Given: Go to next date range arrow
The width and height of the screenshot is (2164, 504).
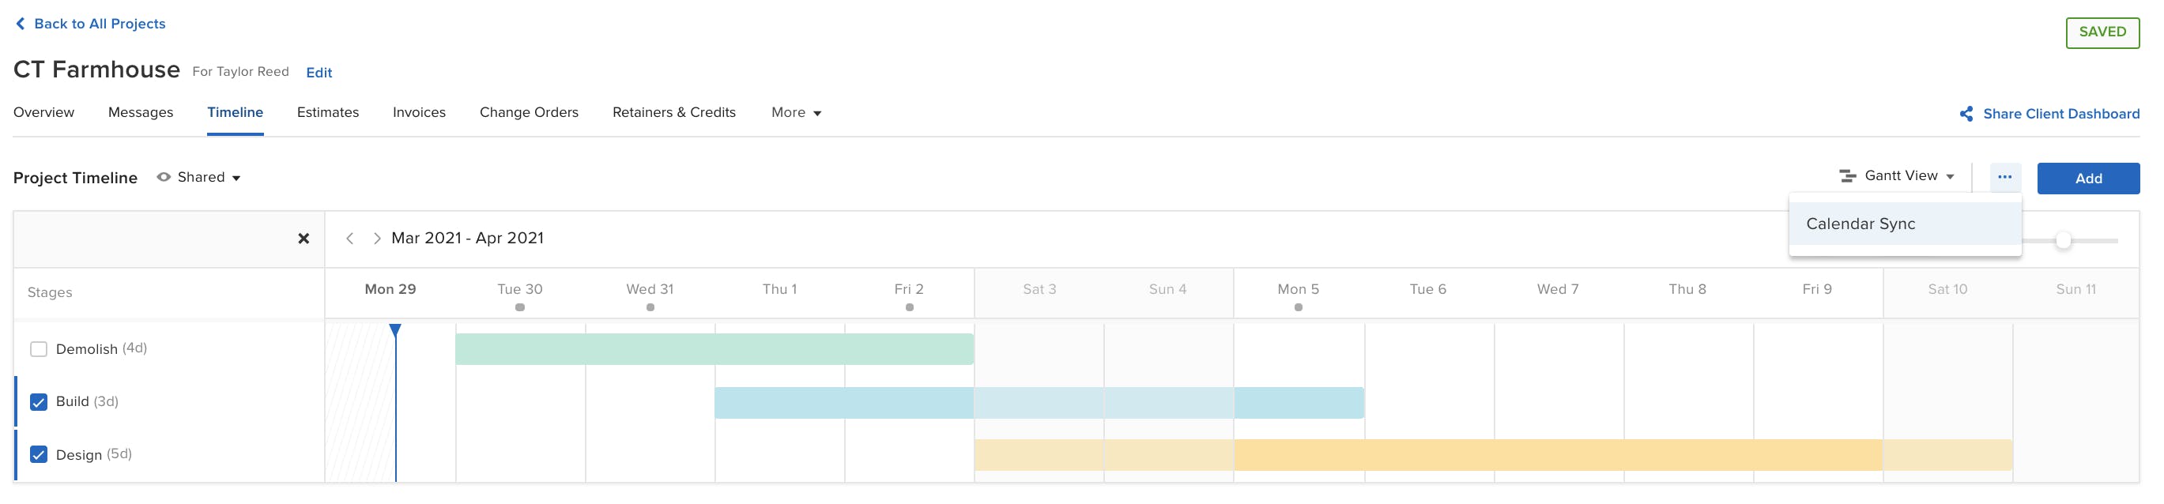Looking at the screenshot, I should coord(376,239).
